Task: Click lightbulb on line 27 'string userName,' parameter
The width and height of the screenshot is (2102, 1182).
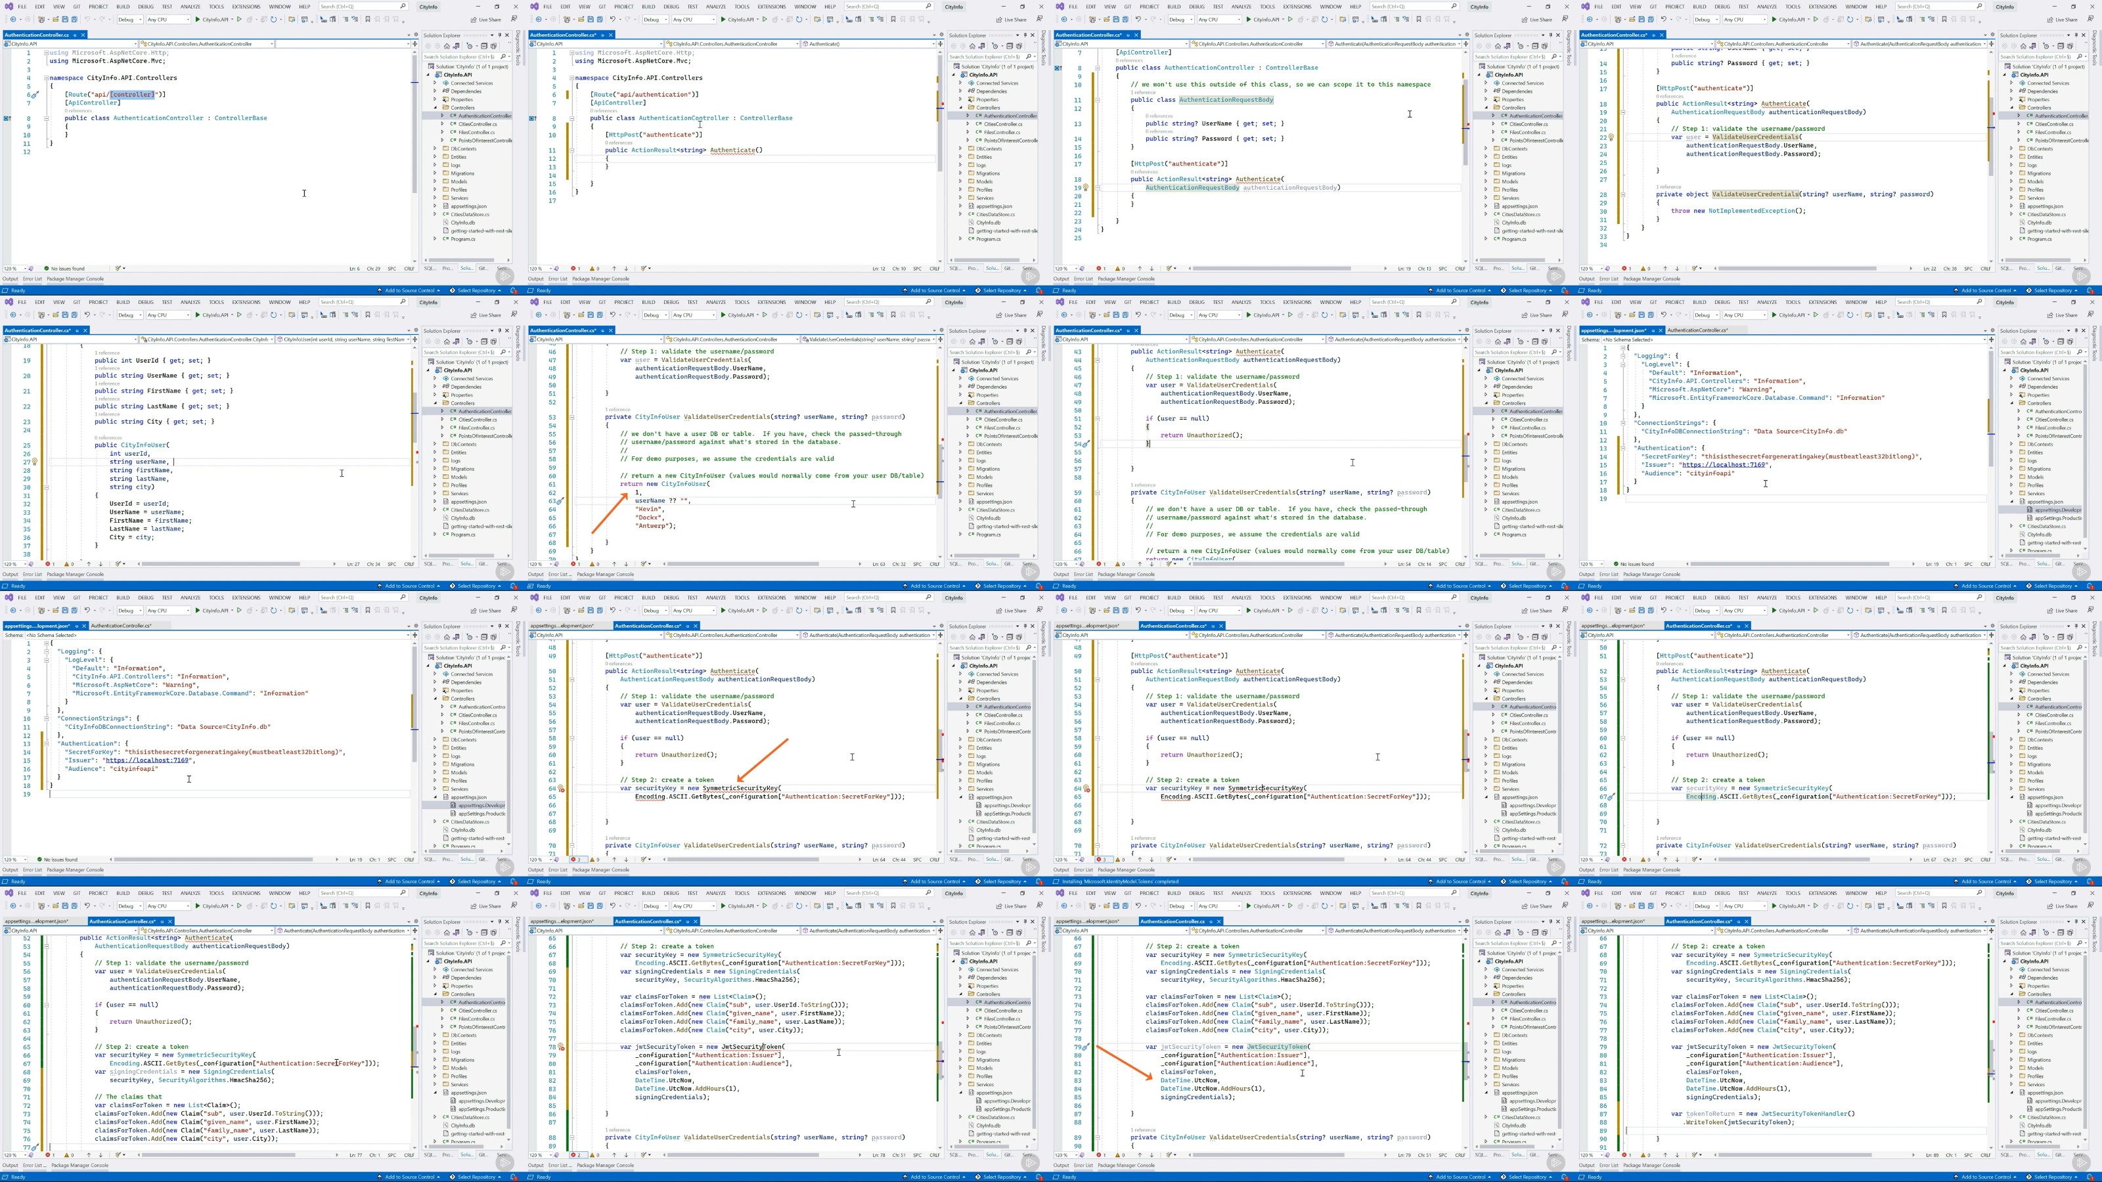Action: [x=34, y=462]
